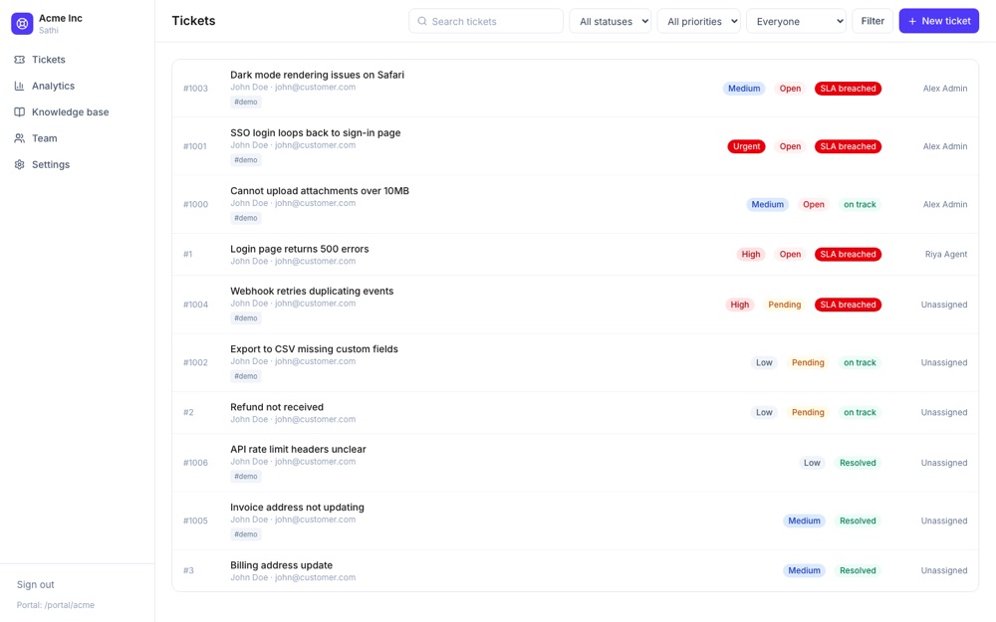Click High badge on Login page ticket
Screen dimensions: 996x622
pyautogui.click(x=751, y=254)
